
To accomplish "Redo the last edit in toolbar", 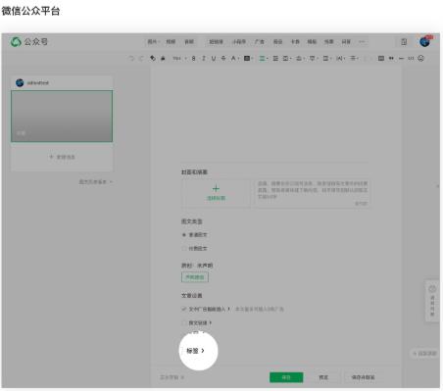I will click(x=141, y=59).
